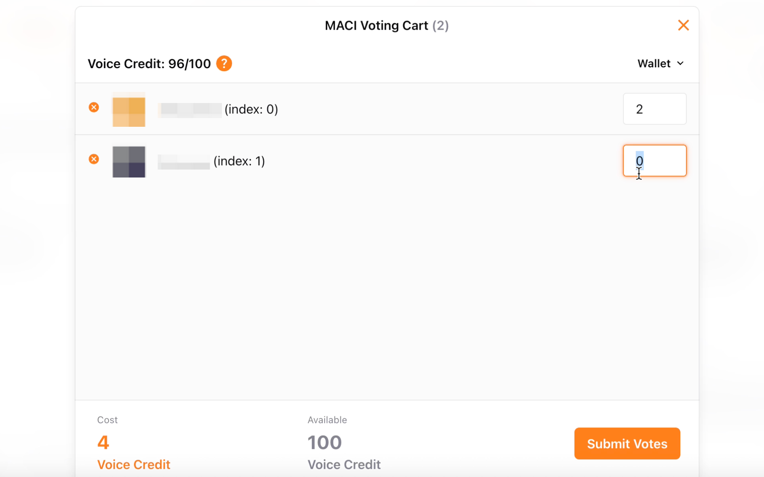Focus the vote input for index 1
This screenshot has width=764, height=477.
coord(654,161)
